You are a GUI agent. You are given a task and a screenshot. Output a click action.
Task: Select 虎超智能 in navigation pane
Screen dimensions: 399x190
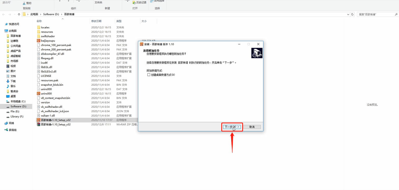[16, 56]
